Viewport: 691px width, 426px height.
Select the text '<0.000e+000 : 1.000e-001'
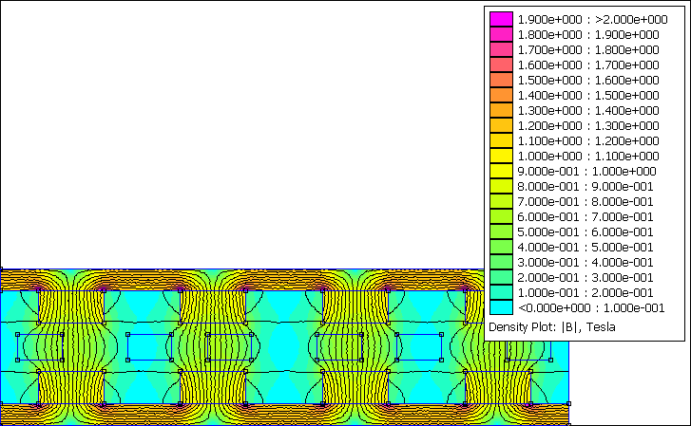[x=591, y=307]
